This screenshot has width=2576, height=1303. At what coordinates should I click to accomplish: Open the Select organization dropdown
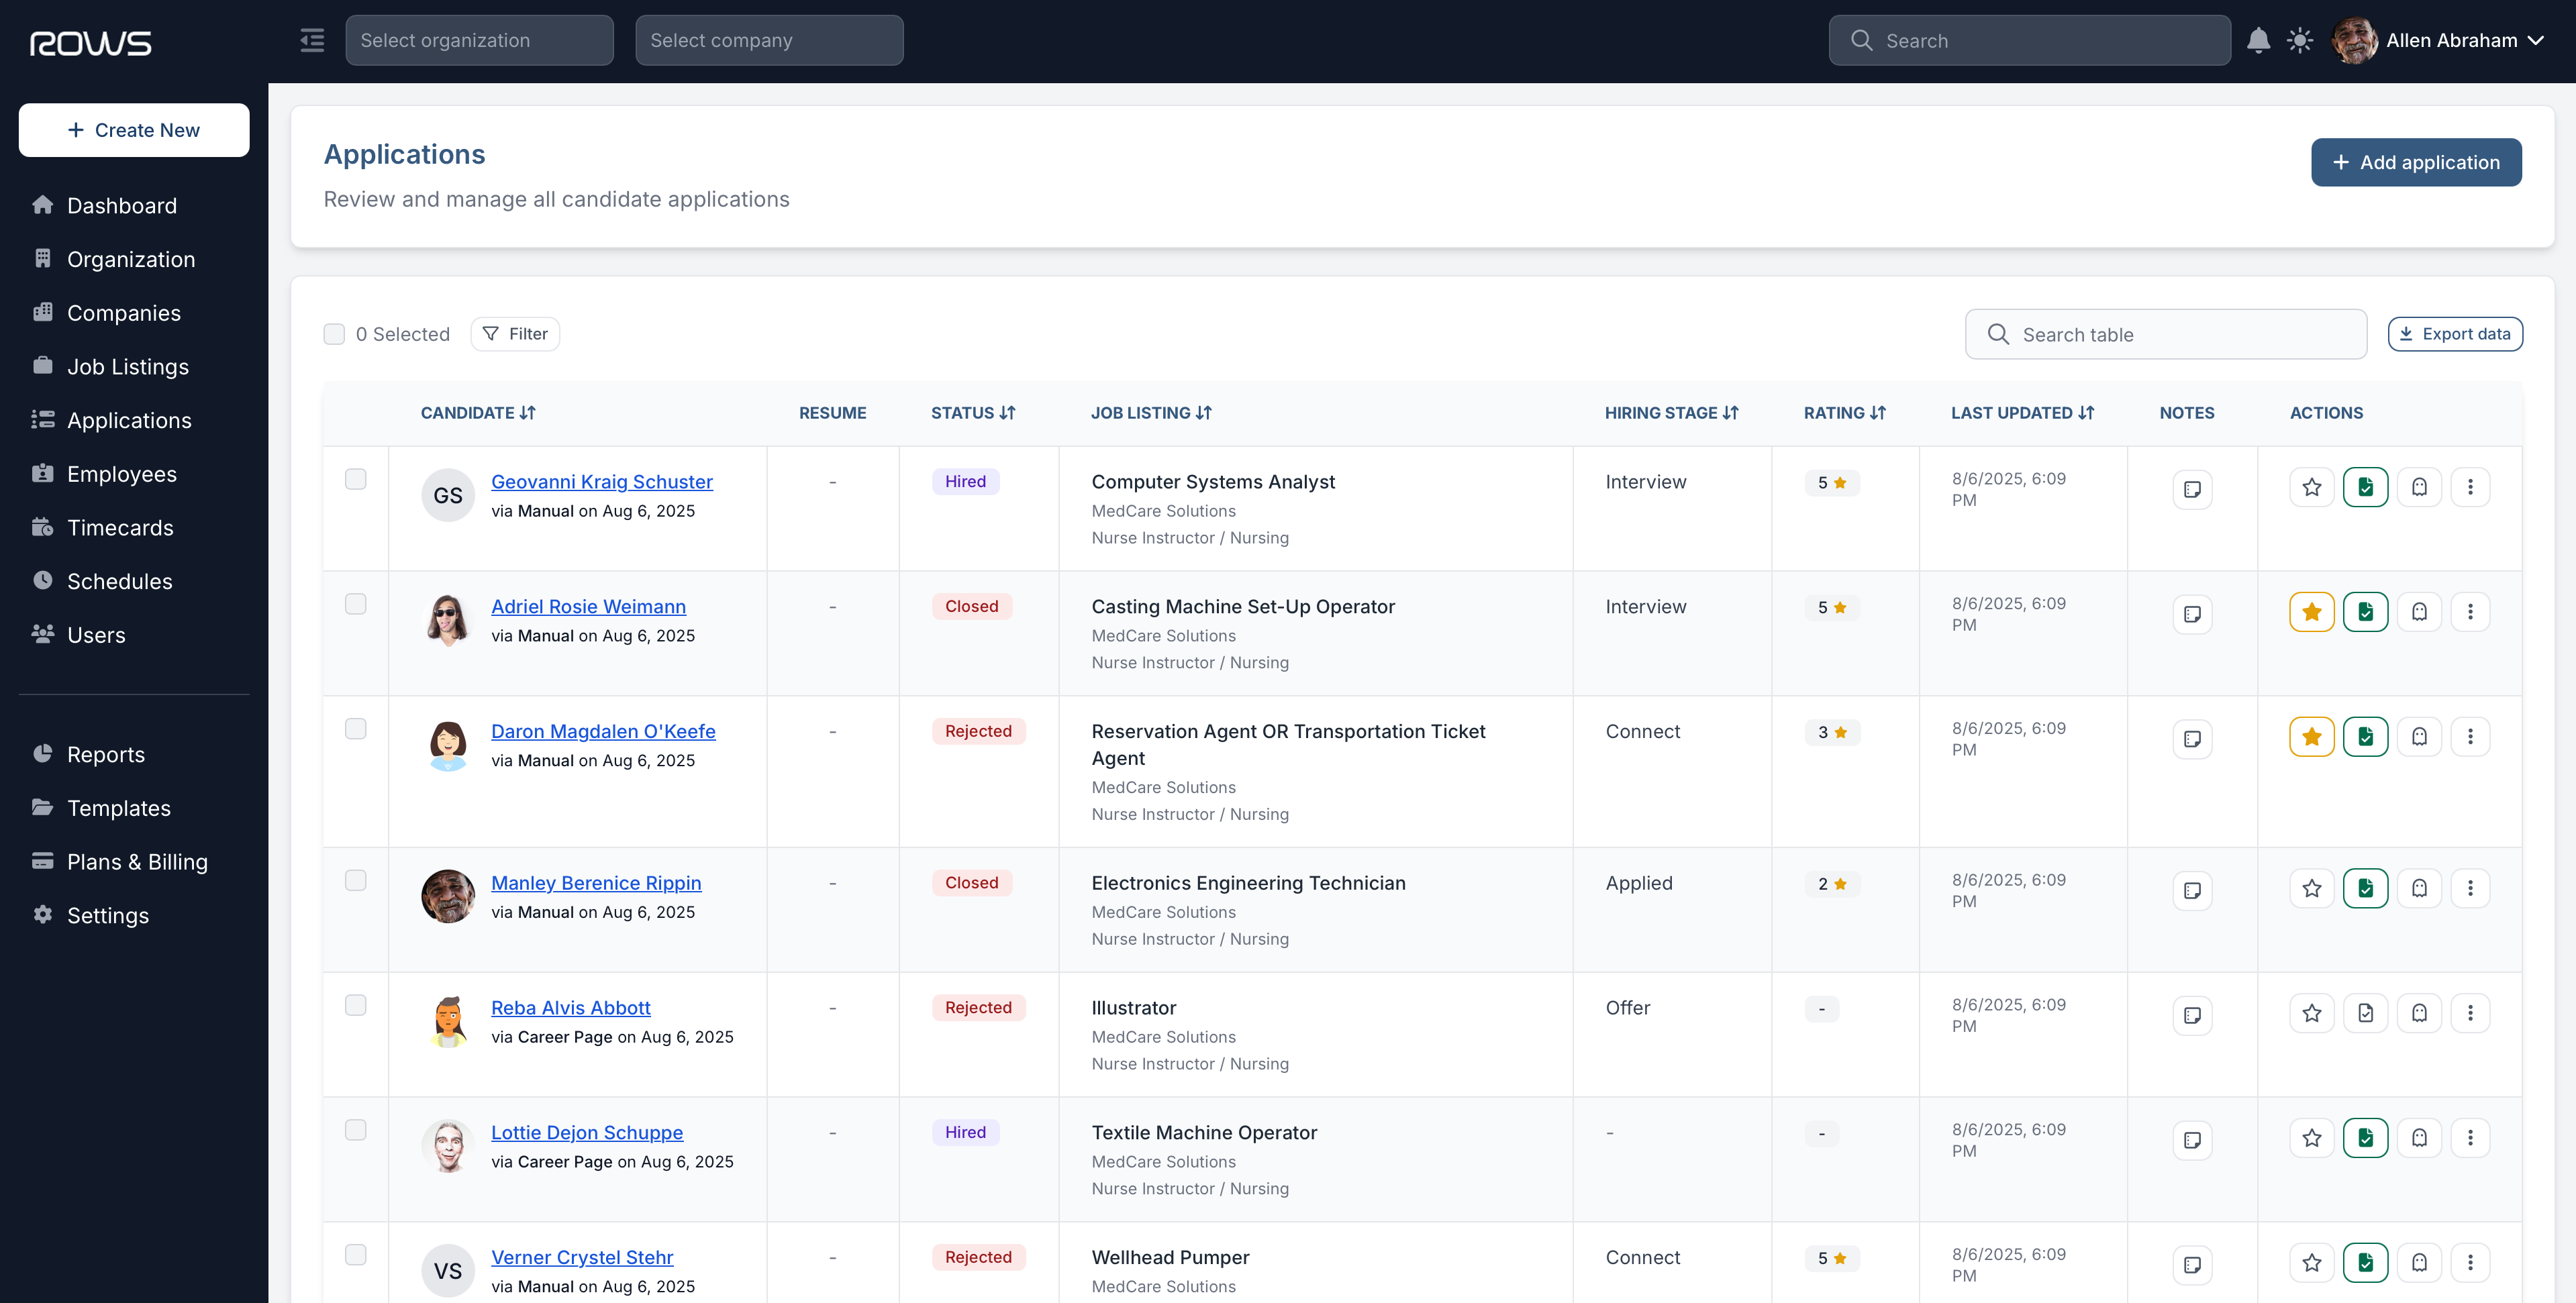(x=479, y=40)
